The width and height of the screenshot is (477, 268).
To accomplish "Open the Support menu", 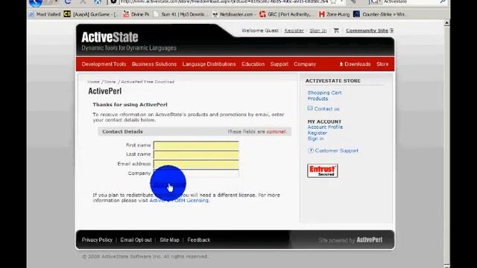I will point(279,64).
